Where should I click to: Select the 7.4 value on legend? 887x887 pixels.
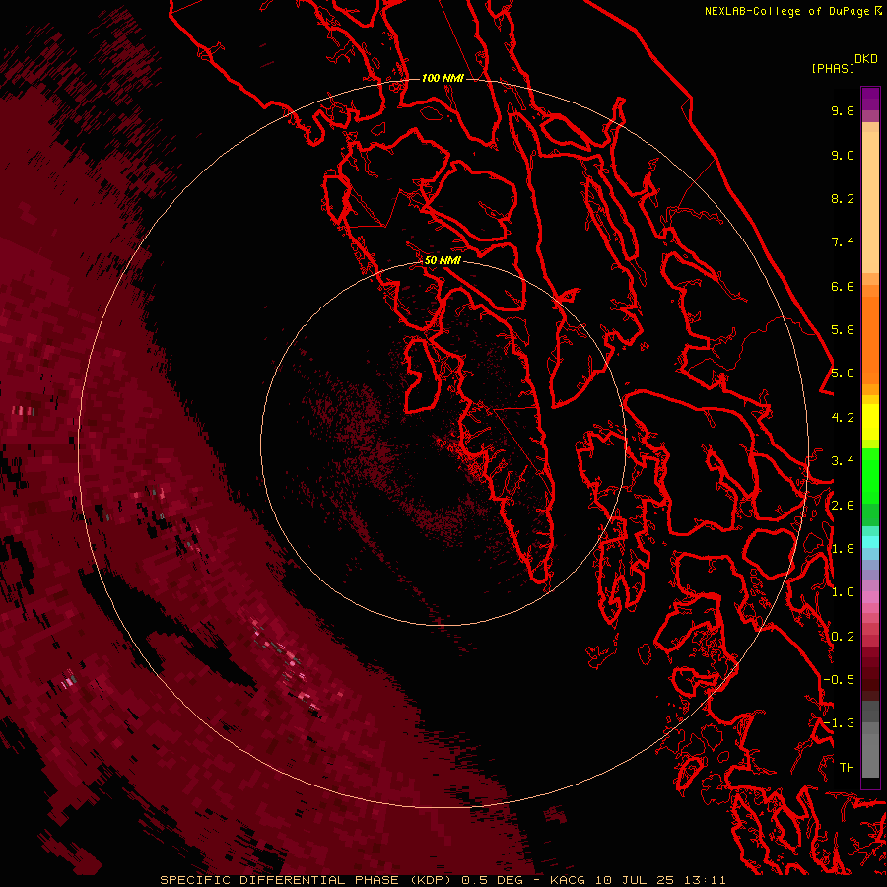(843, 242)
